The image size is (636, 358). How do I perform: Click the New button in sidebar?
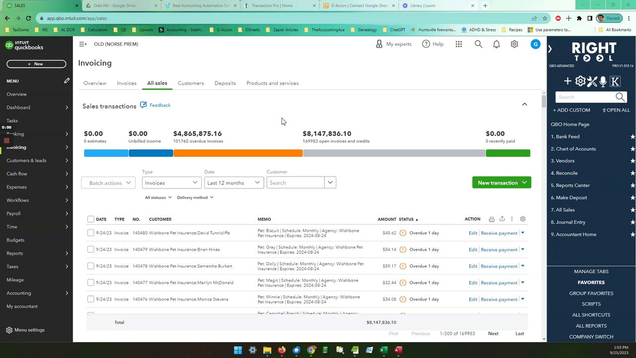pos(36,64)
